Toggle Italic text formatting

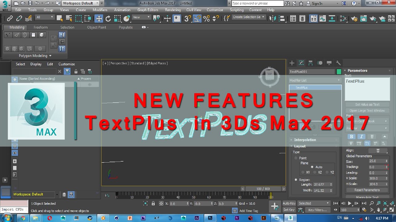pyautogui.click(x=361, y=137)
